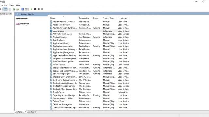Select the Bluetooth Audio Gateway service
209x117 pixels.
[89, 83]
